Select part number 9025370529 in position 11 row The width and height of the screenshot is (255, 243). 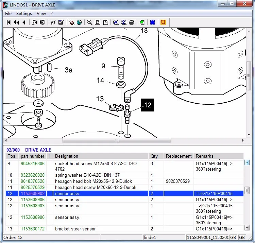(33, 187)
